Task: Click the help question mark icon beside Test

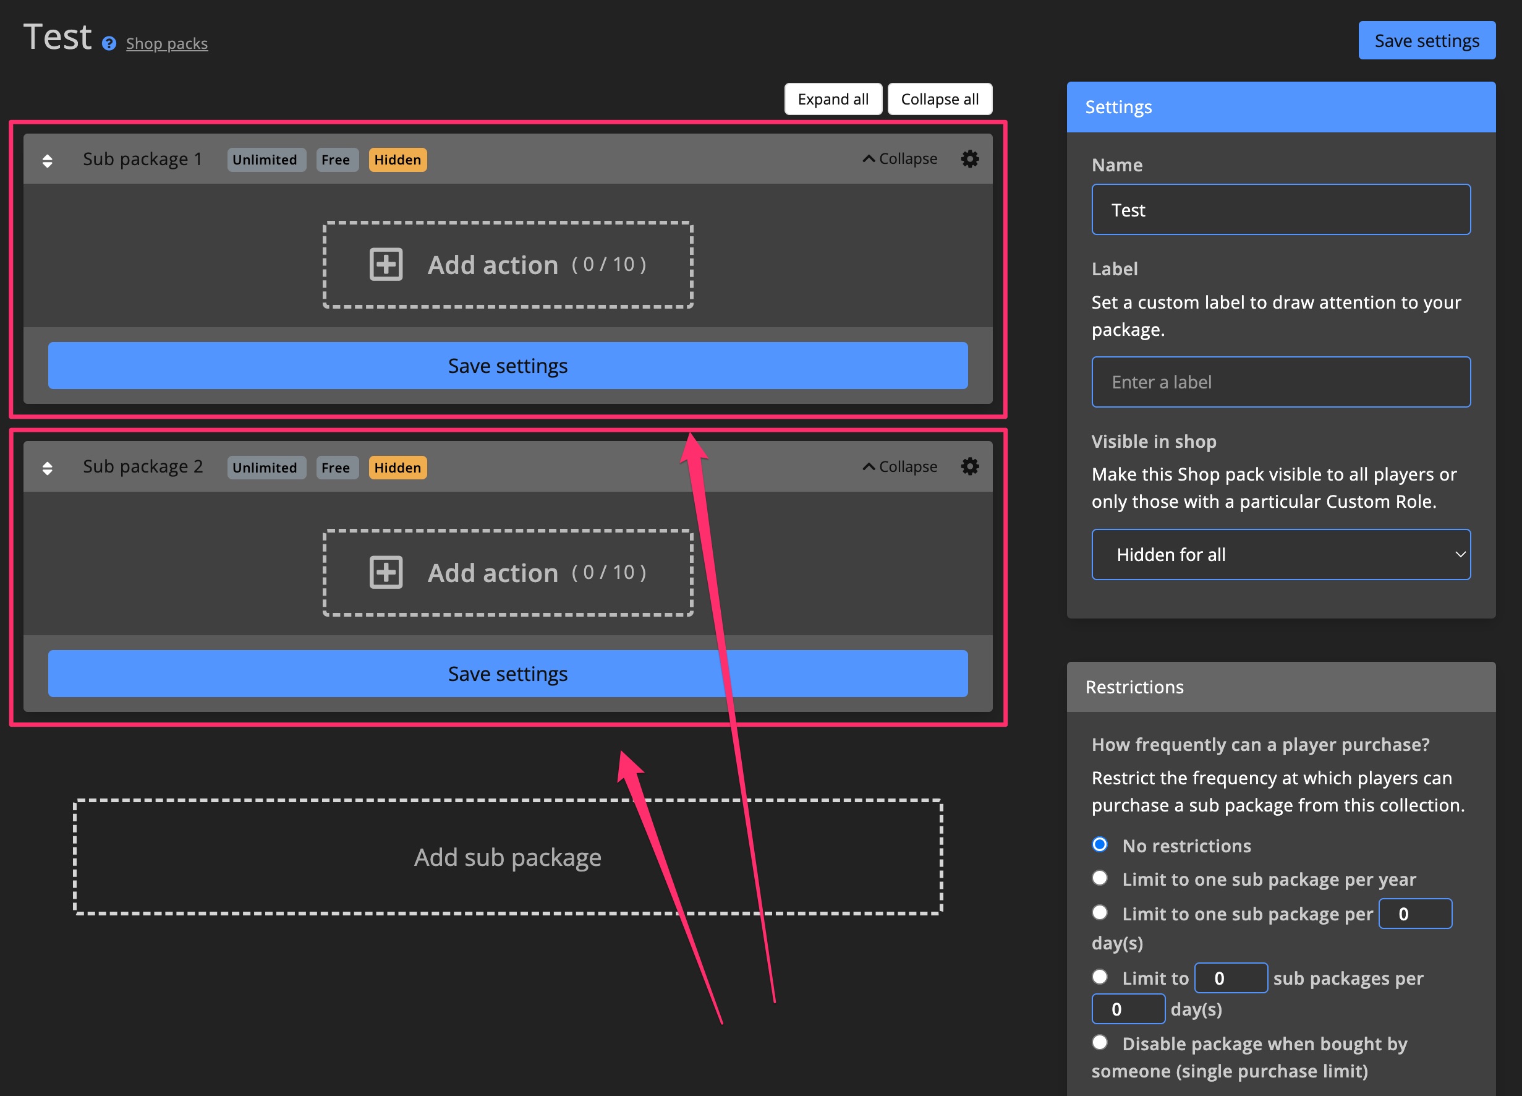Action: 109,44
